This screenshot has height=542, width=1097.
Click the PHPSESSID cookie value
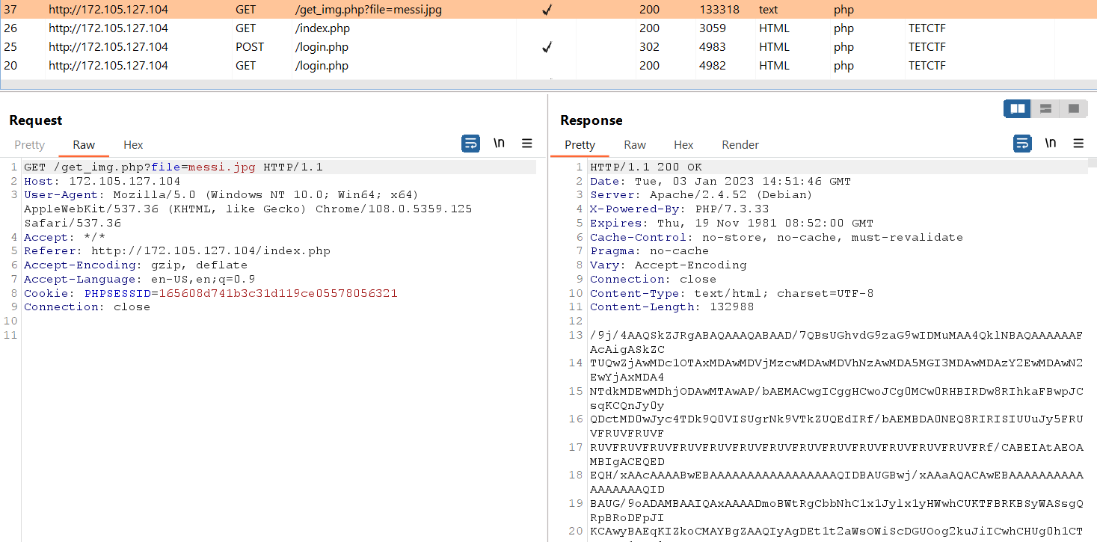278,293
